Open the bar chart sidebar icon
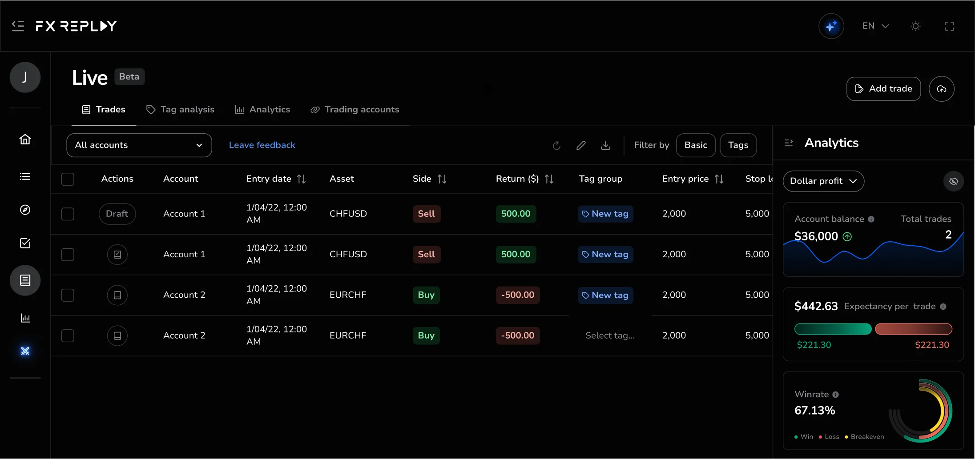 25,318
